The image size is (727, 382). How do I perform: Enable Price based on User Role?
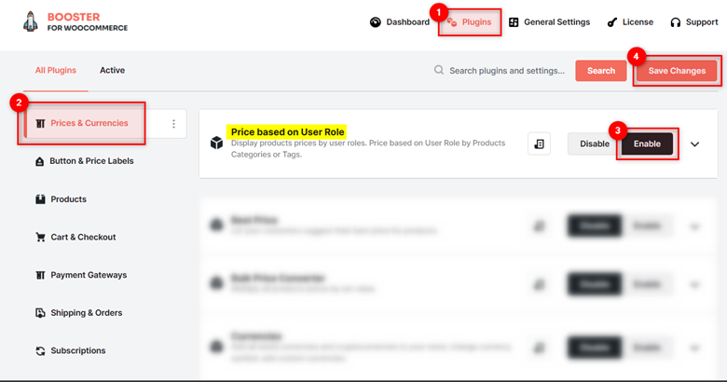click(647, 143)
